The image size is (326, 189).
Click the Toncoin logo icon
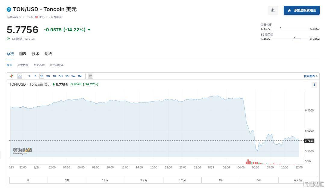point(9,9)
